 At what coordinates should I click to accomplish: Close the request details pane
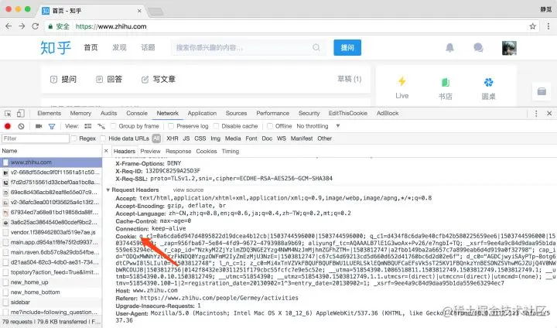(x=106, y=151)
